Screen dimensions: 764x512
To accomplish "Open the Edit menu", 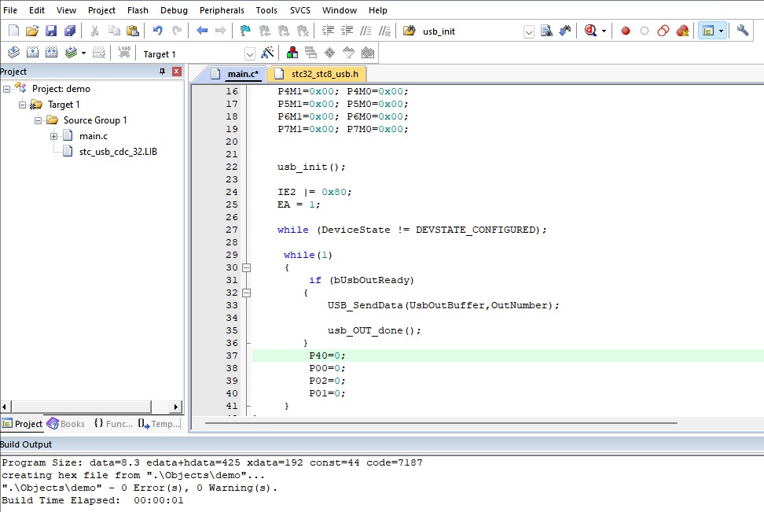I will (36, 9).
